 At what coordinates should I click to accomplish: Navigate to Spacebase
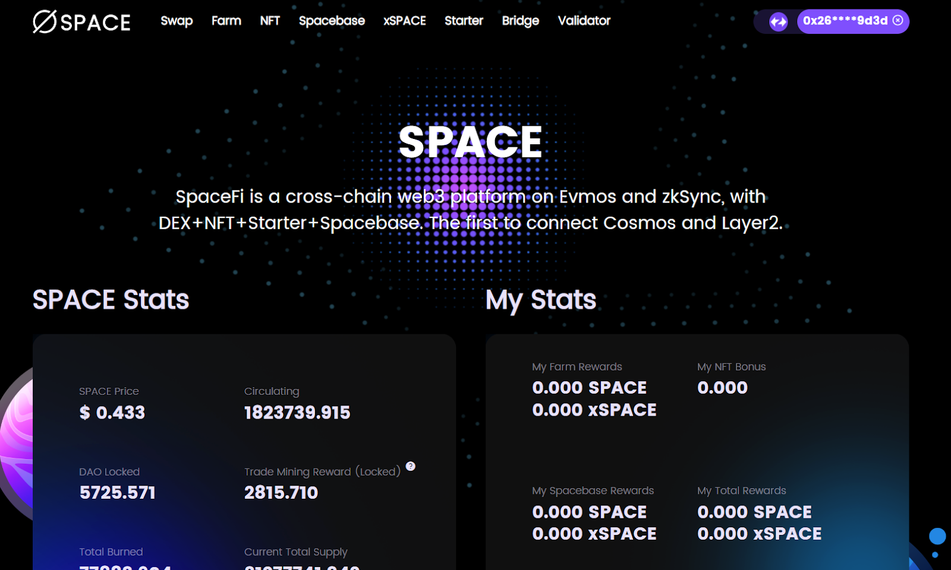pyautogui.click(x=332, y=21)
